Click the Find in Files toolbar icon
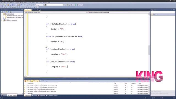The width and height of the screenshot is (176, 99). coord(45,5)
